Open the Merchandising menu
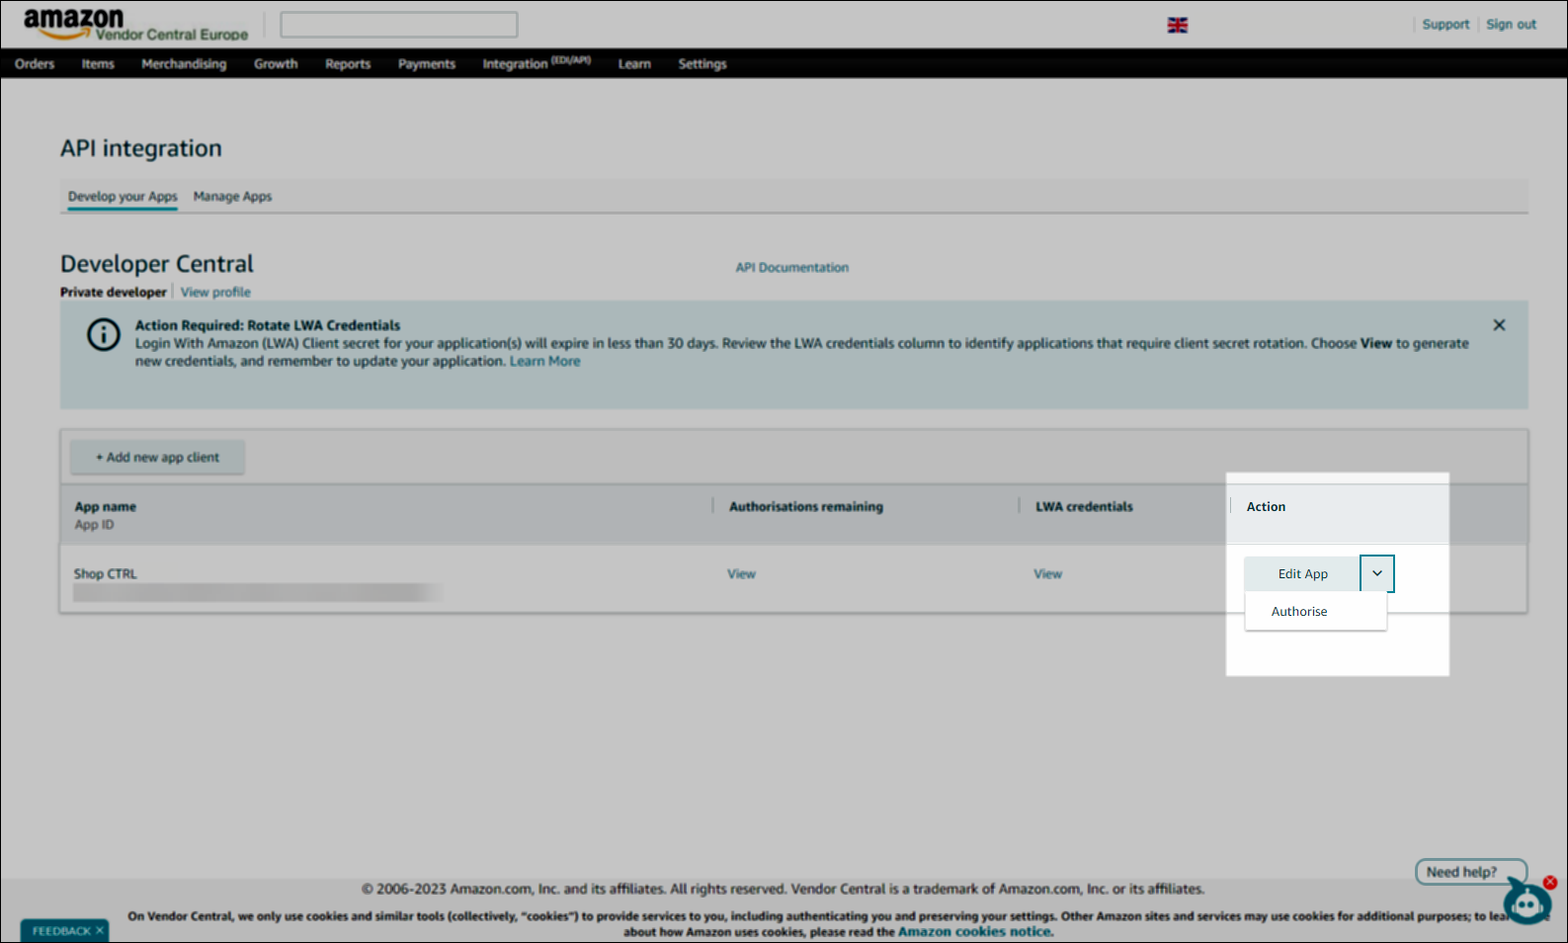The image size is (1568, 943). pyautogui.click(x=184, y=63)
